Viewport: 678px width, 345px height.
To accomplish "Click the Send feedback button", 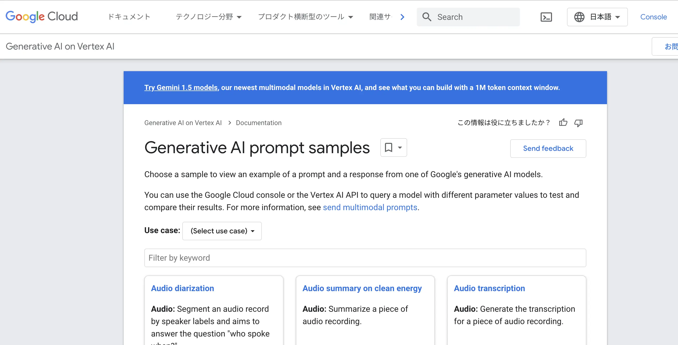I will 548,149.
